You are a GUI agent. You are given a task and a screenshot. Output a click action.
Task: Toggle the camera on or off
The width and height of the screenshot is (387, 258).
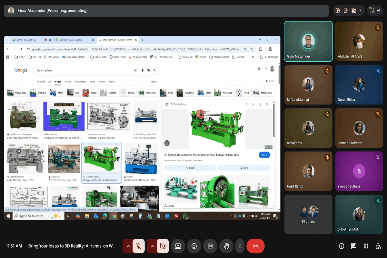pos(163,246)
